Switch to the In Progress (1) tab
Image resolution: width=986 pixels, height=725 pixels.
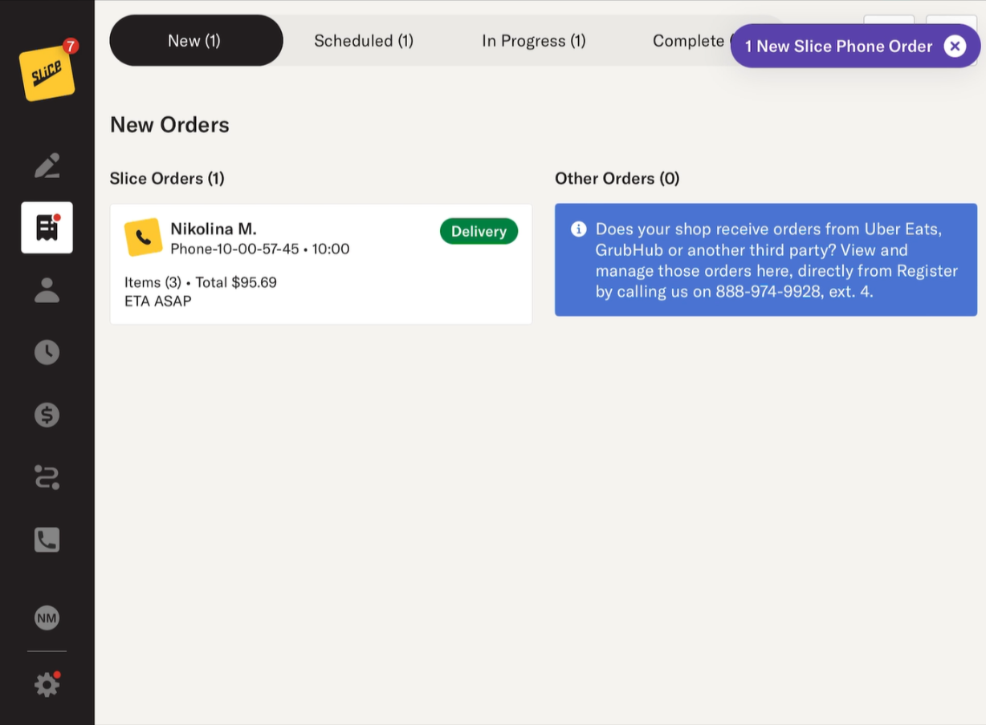click(x=534, y=41)
